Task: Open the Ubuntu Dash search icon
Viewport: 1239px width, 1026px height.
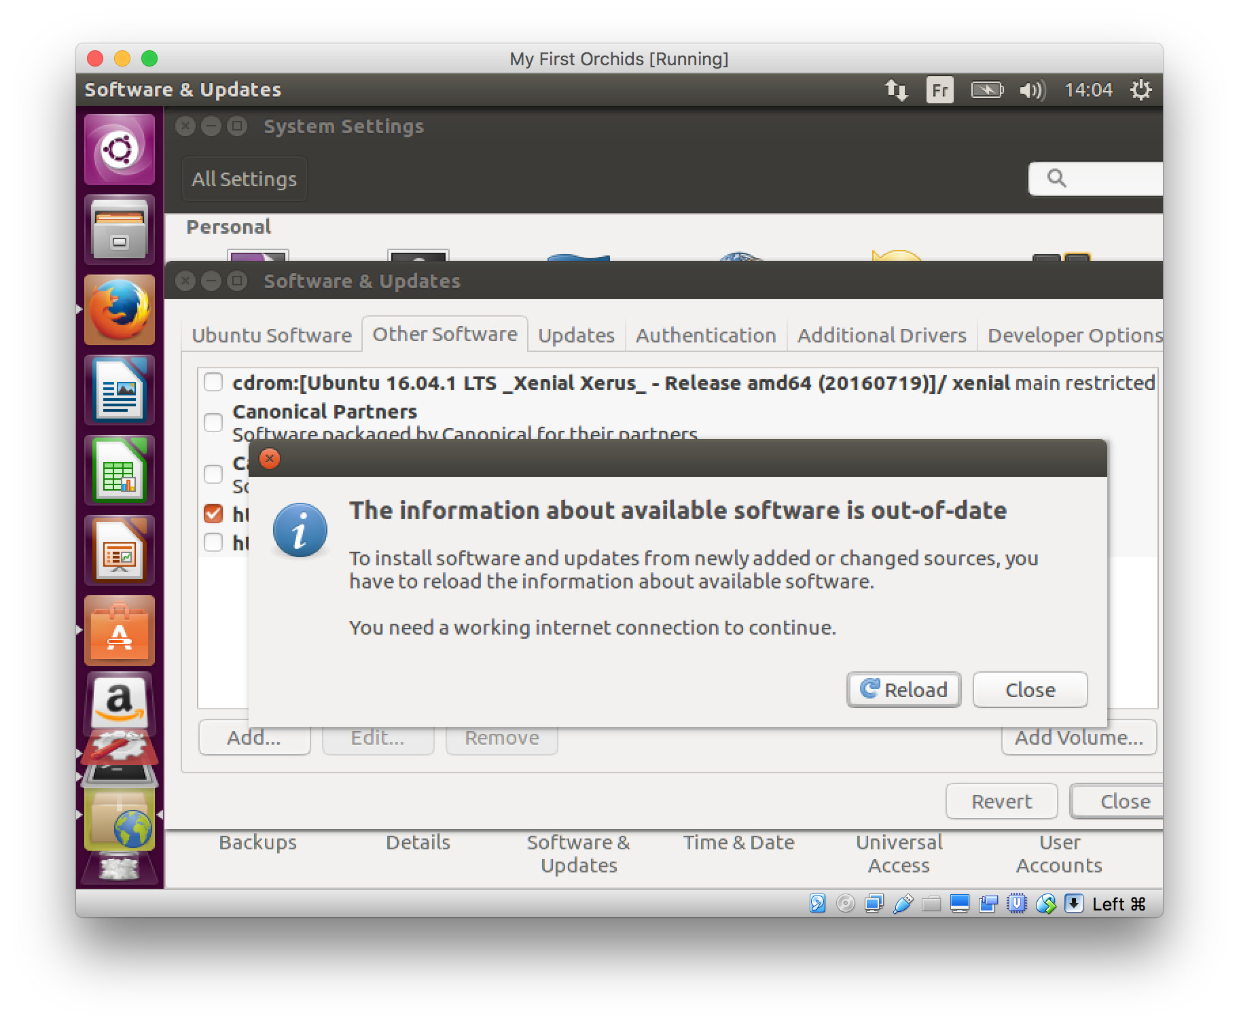Action: [120, 149]
